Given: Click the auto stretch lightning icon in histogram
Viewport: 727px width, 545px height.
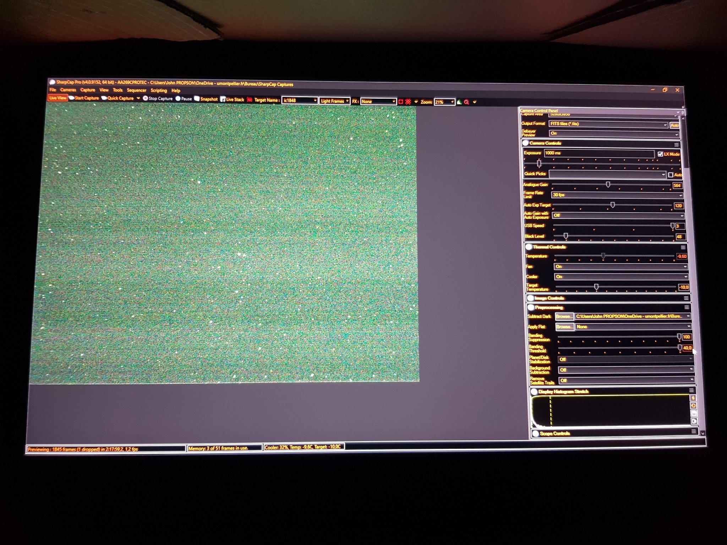Looking at the screenshot, I should click(x=693, y=398).
